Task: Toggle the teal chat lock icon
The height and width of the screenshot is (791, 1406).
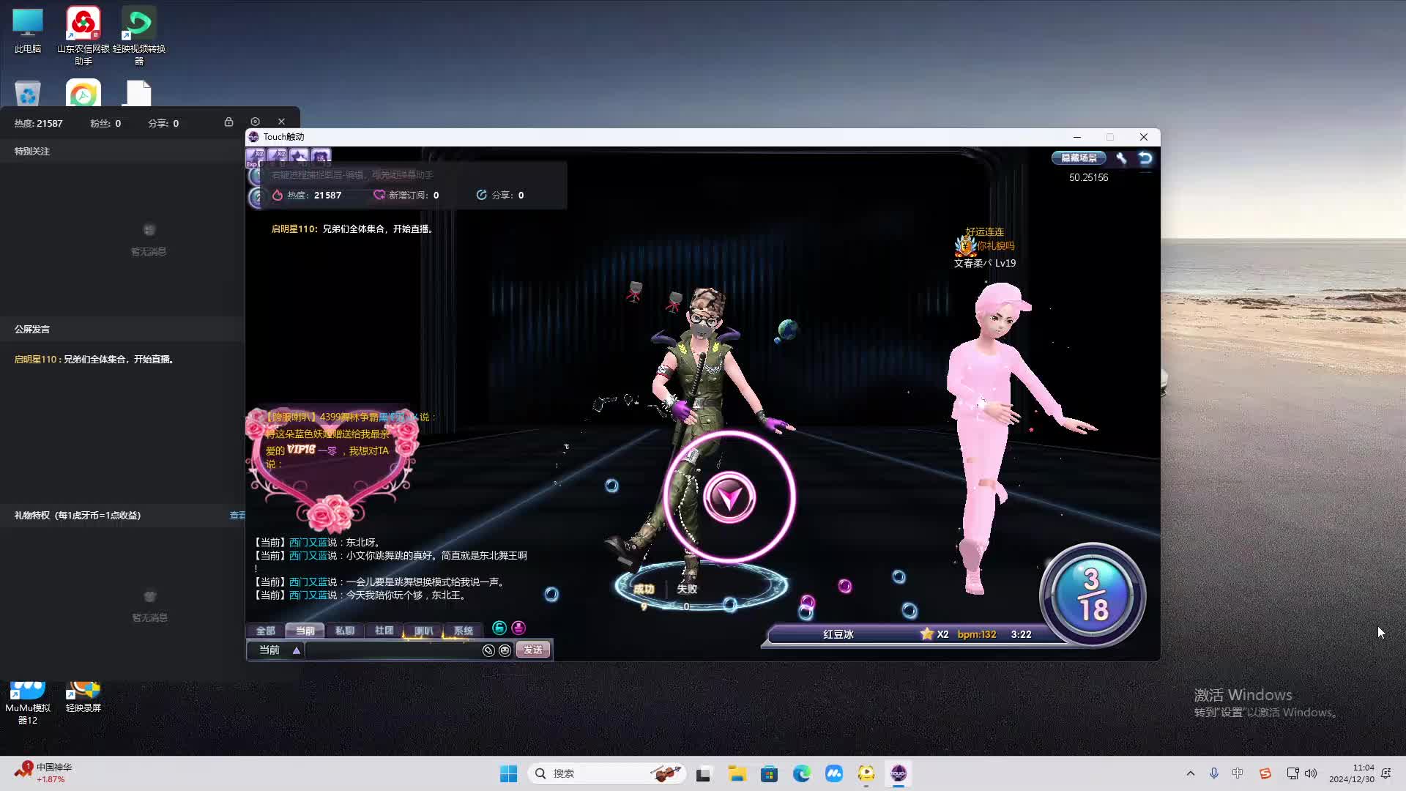Action: (x=499, y=628)
